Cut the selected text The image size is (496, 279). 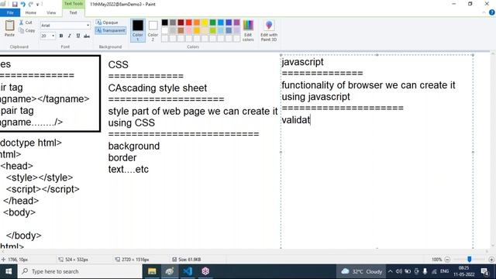(26, 22)
